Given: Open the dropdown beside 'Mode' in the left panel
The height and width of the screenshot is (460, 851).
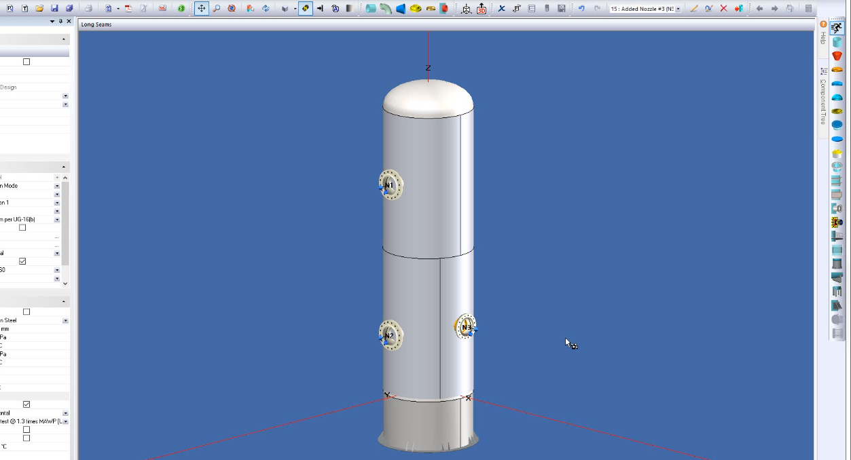Looking at the screenshot, I should pyautogui.click(x=56, y=186).
